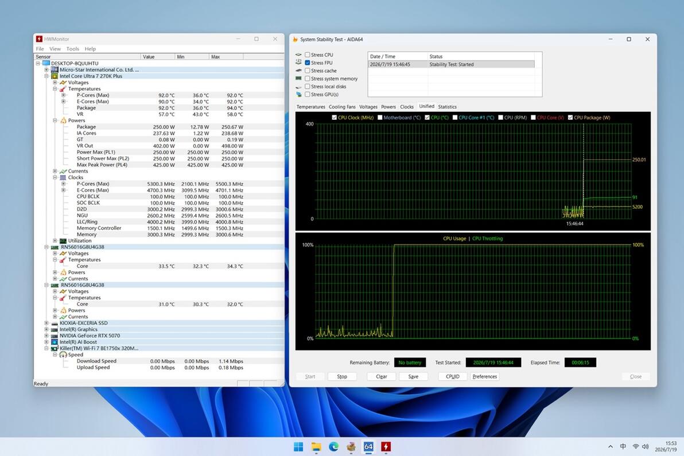Switch to the Temperatures tab in AIDA64
Image resolution: width=684 pixels, height=456 pixels.
pyautogui.click(x=310, y=107)
